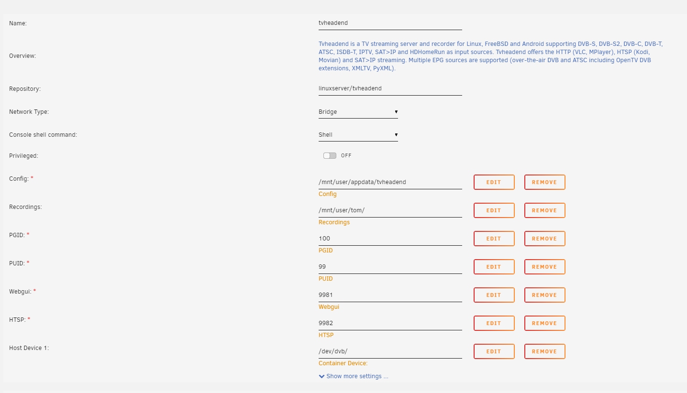Click Edit for HTSP port

[x=494, y=323]
